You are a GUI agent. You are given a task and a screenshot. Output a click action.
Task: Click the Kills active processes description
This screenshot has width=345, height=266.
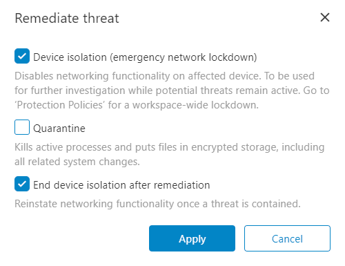pos(170,154)
